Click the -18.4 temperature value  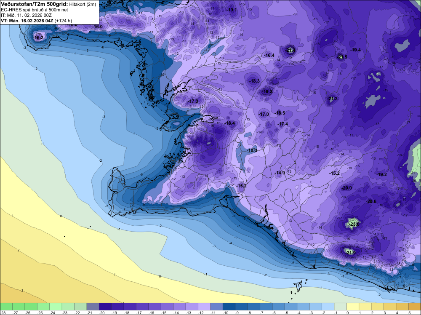[x=229, y=123]
